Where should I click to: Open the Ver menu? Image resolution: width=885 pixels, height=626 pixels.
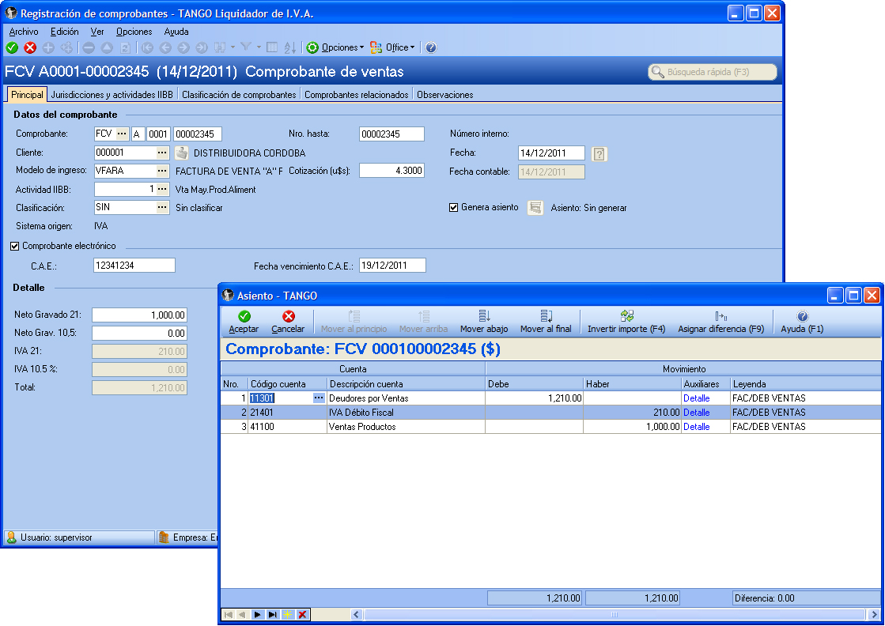pyautogui.click(x=97, y=32)
